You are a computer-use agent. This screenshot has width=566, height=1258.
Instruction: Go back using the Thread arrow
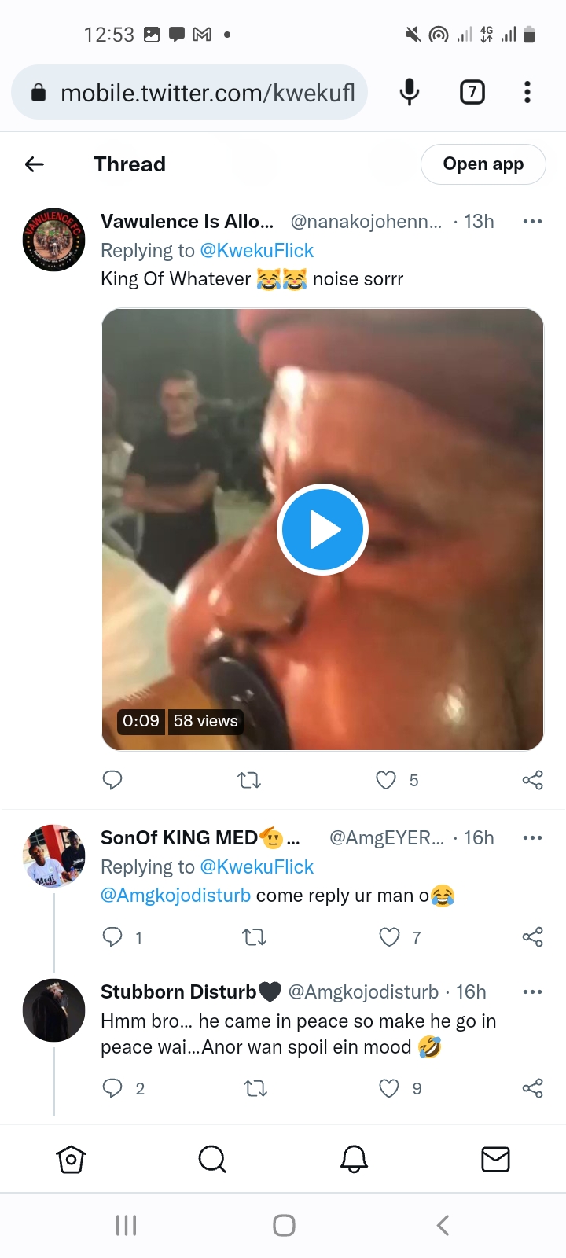click(x=35, y=164)
